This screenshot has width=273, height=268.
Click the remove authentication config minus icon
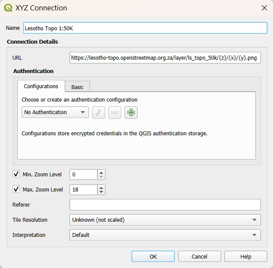pos(115,112)
